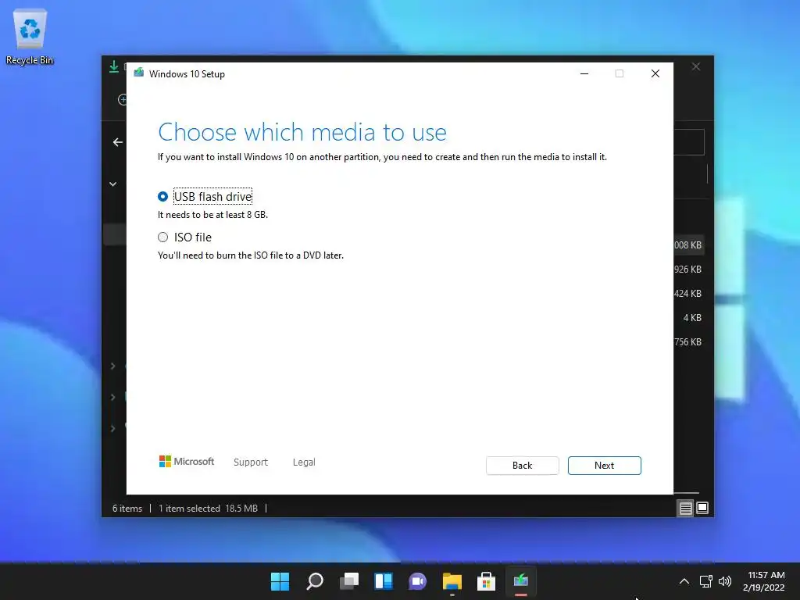Click the Microsoft logo
Image resolution: width=800 pixels, height=600 pixels.
point(187,461)
